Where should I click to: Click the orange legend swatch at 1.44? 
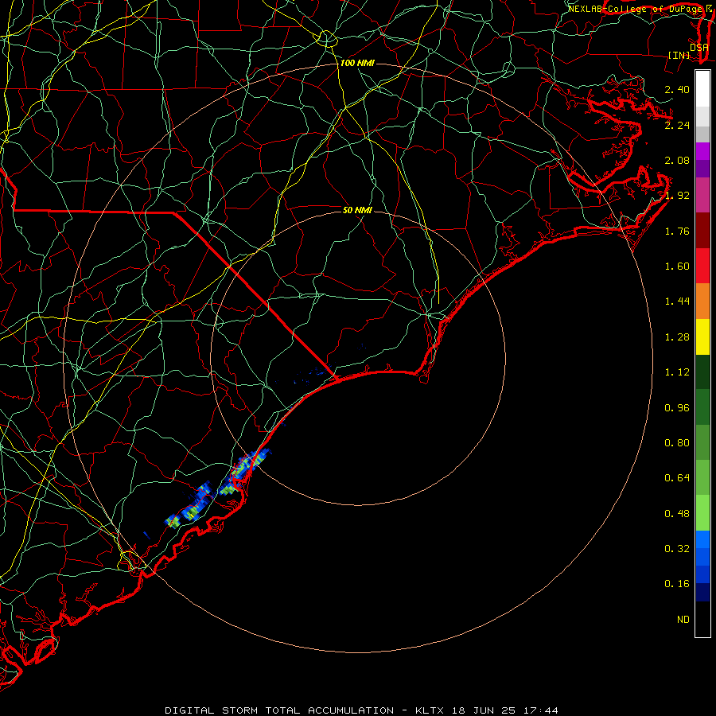click(x=702, y=301)
